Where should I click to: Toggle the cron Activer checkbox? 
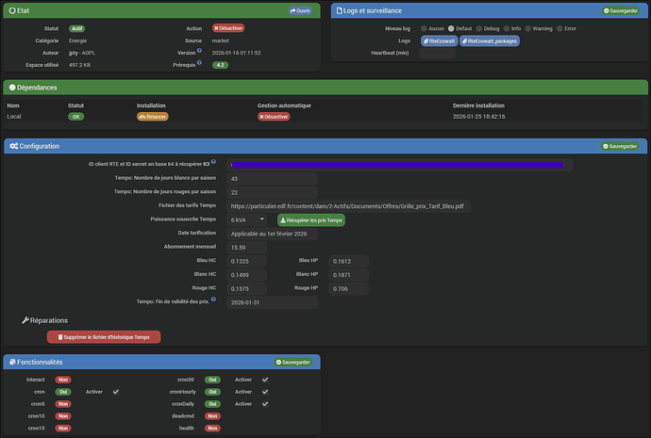pos(116,392)
